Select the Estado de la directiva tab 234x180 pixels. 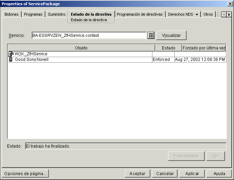91,14
